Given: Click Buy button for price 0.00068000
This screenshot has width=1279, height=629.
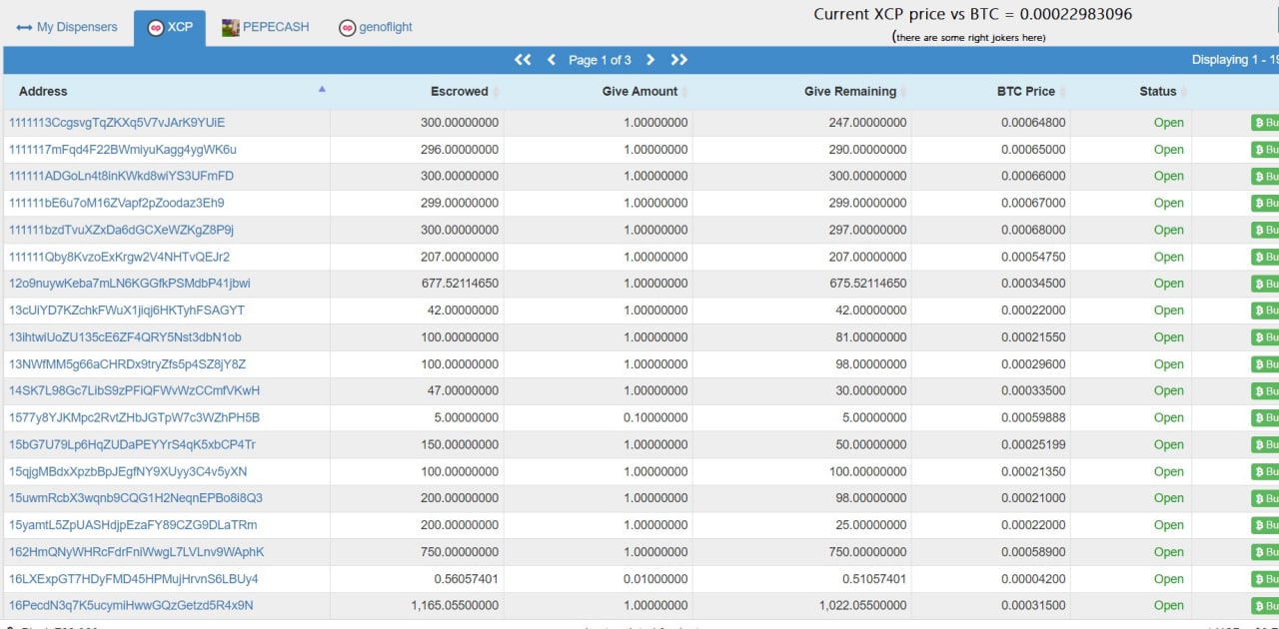Looking at the screenshot, I should (x=1265, y=231).
